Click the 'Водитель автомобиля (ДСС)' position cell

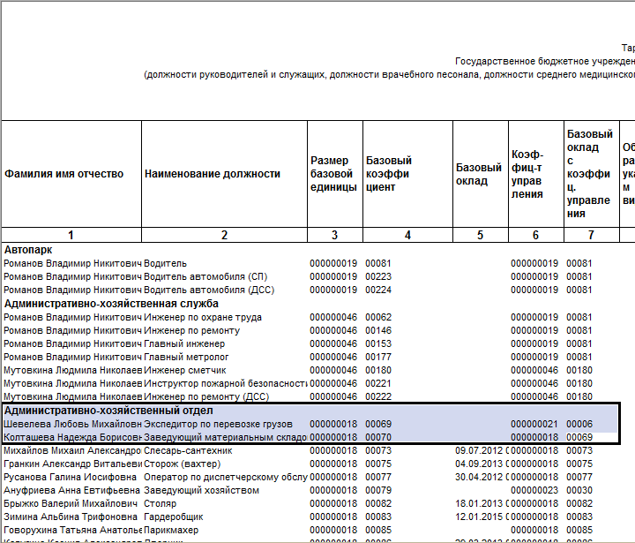pyautogui.click(x=209, y=290)
